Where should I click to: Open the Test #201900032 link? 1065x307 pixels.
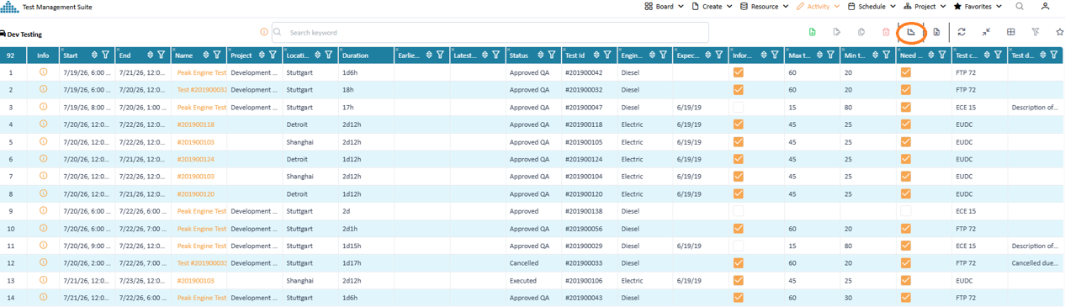(202, 90)
